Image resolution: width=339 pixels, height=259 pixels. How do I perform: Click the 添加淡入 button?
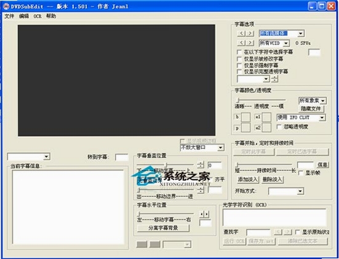[x=248, y=180]
